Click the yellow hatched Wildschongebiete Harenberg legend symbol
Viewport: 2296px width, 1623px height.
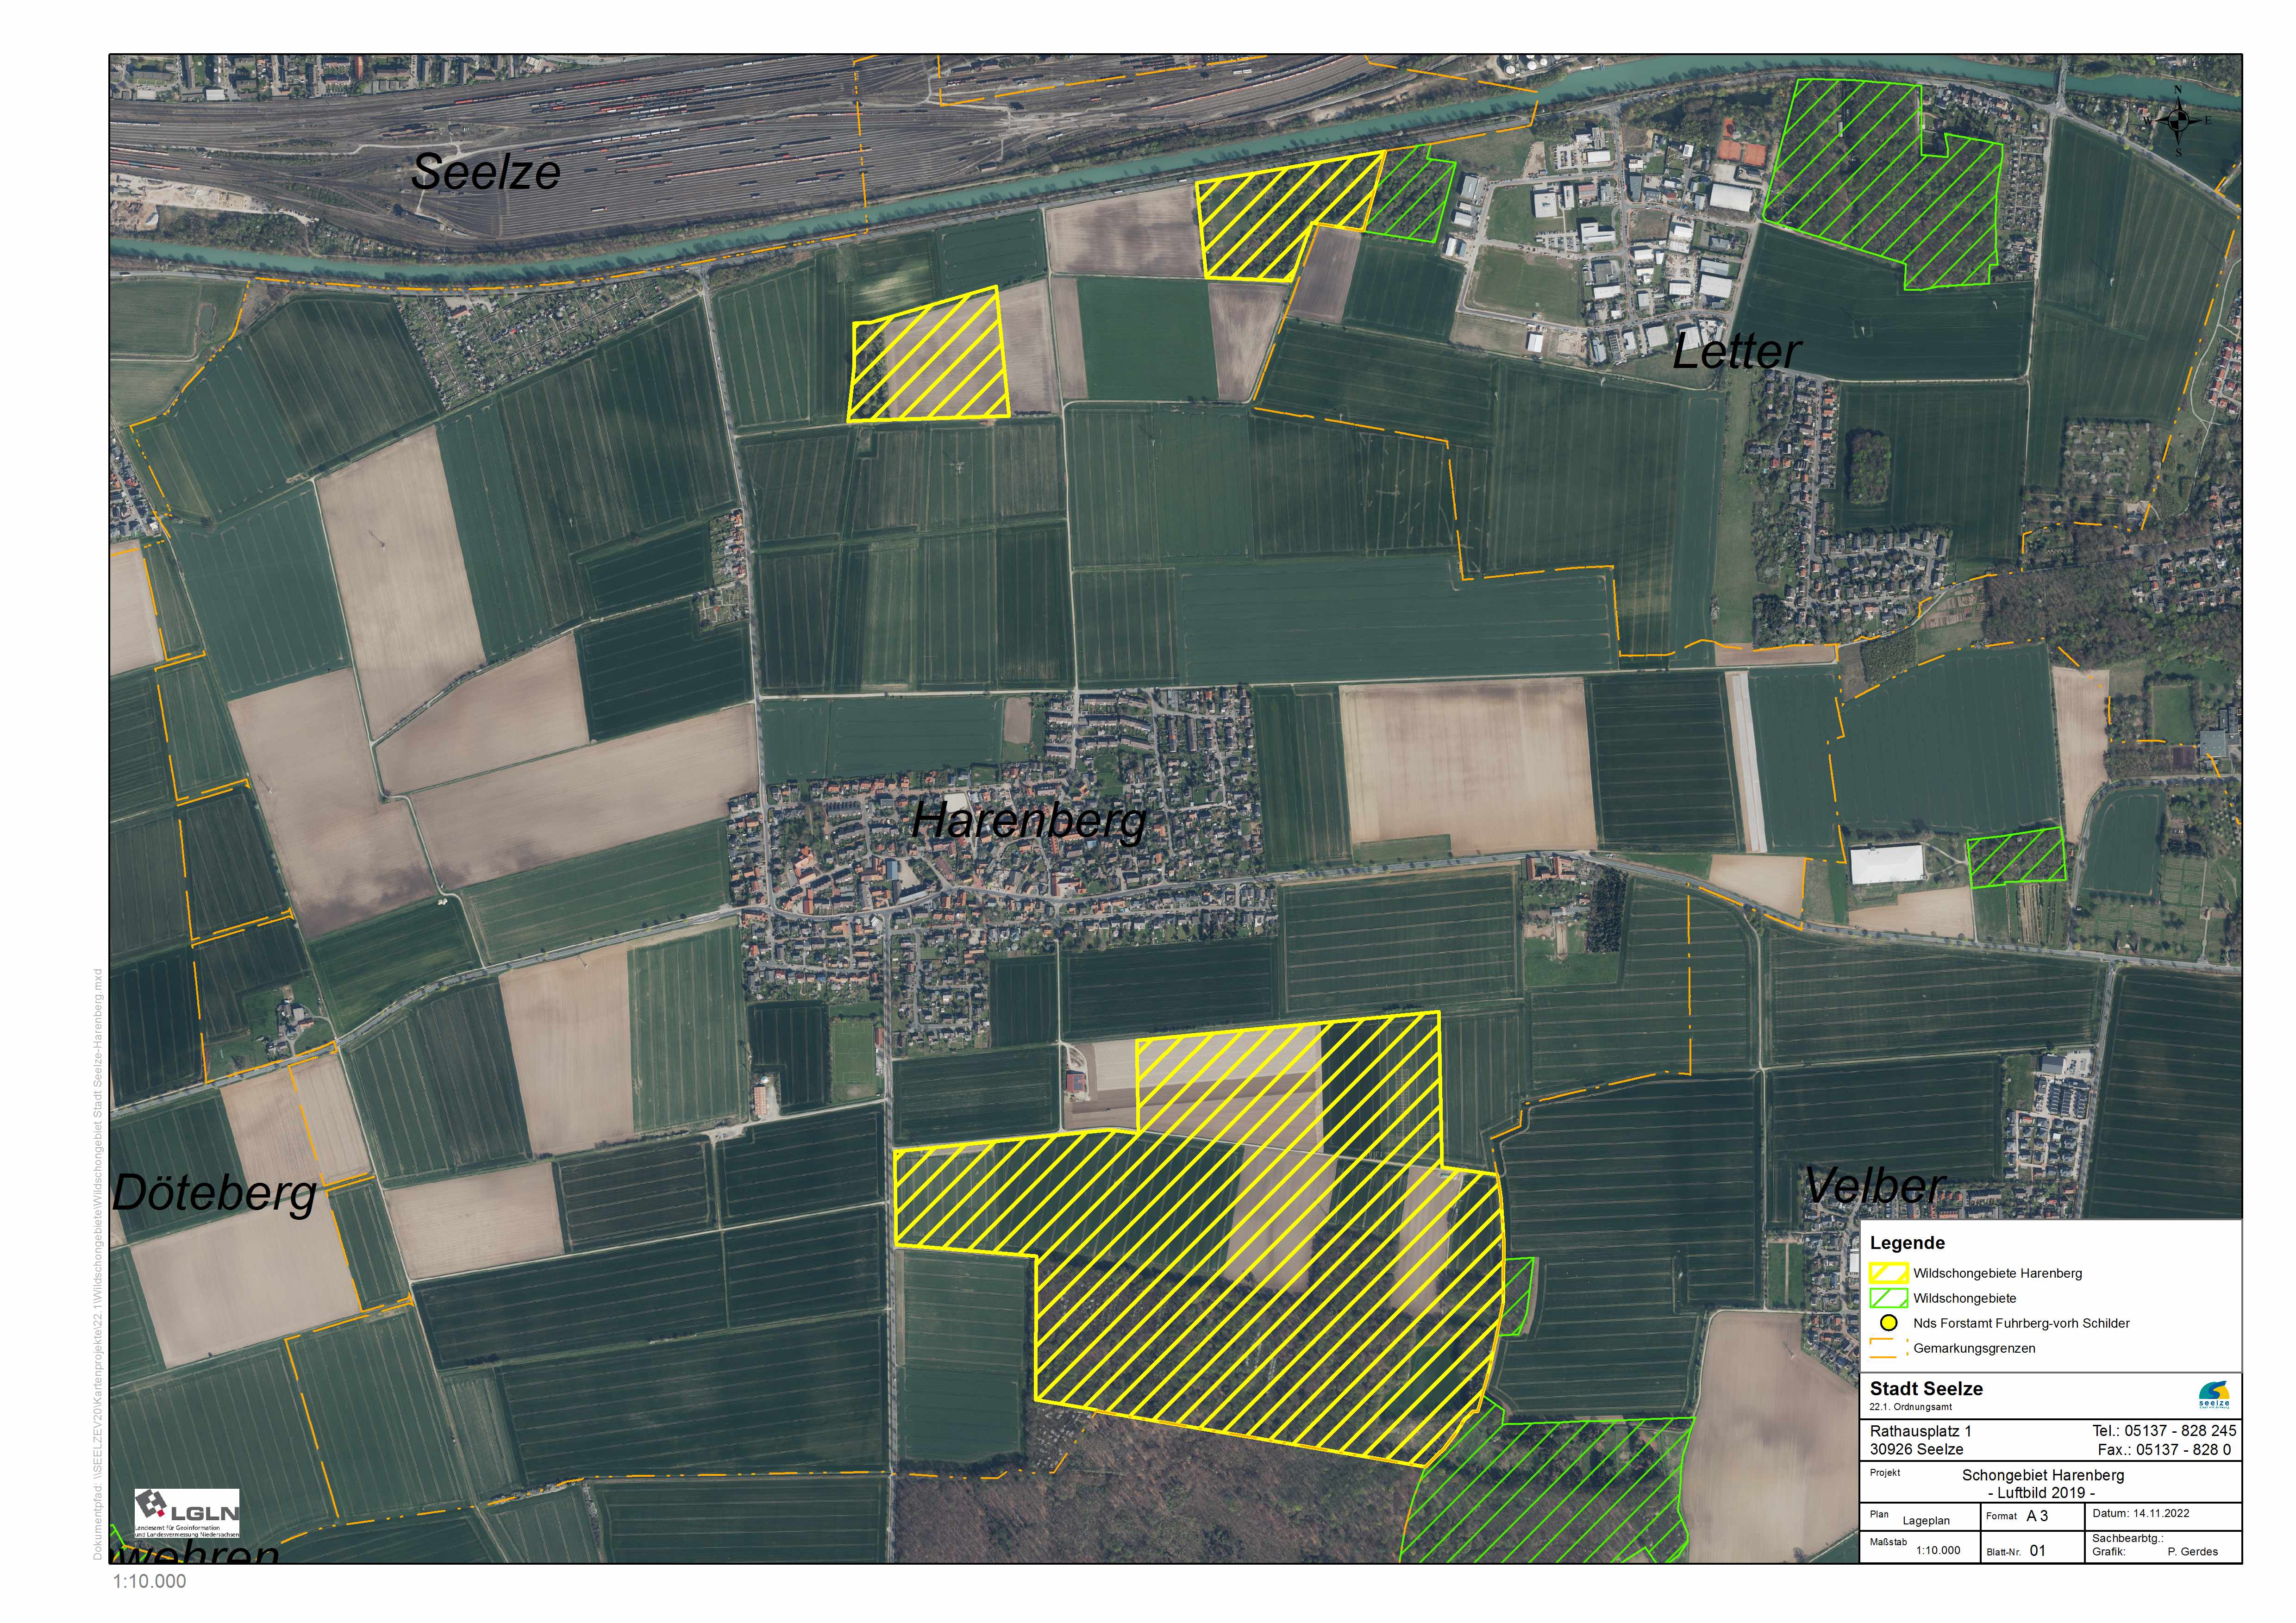1888,1273
